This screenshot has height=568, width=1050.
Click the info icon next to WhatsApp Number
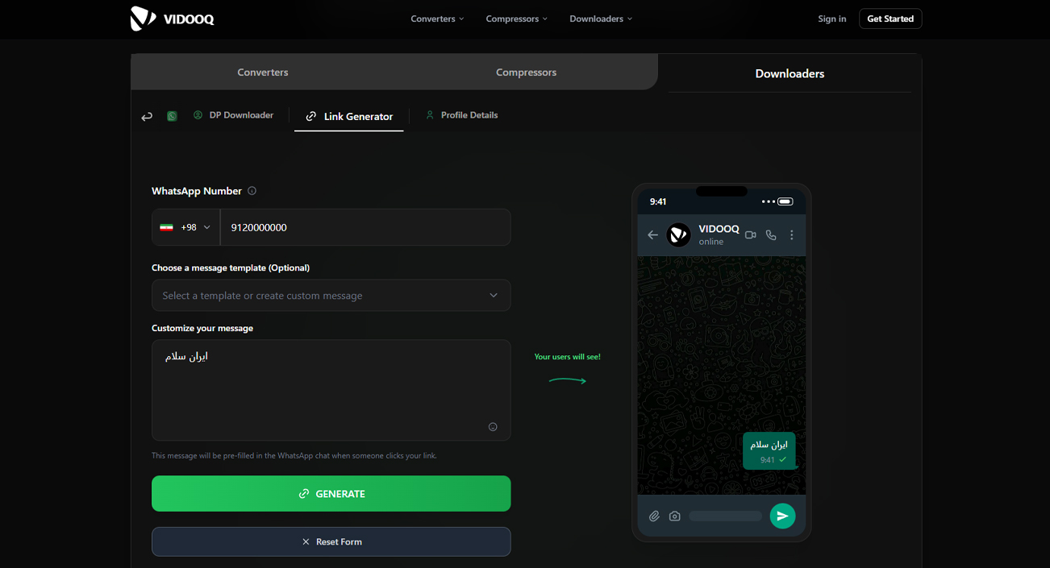pyautogui.click(x=252, y=191)
